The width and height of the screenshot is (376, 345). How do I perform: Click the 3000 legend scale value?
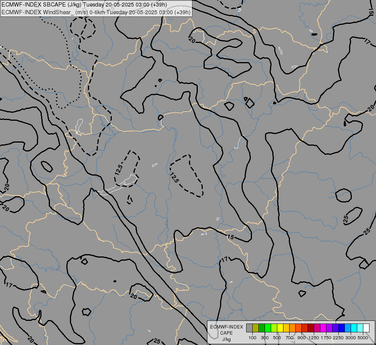(x=351, y=338)
